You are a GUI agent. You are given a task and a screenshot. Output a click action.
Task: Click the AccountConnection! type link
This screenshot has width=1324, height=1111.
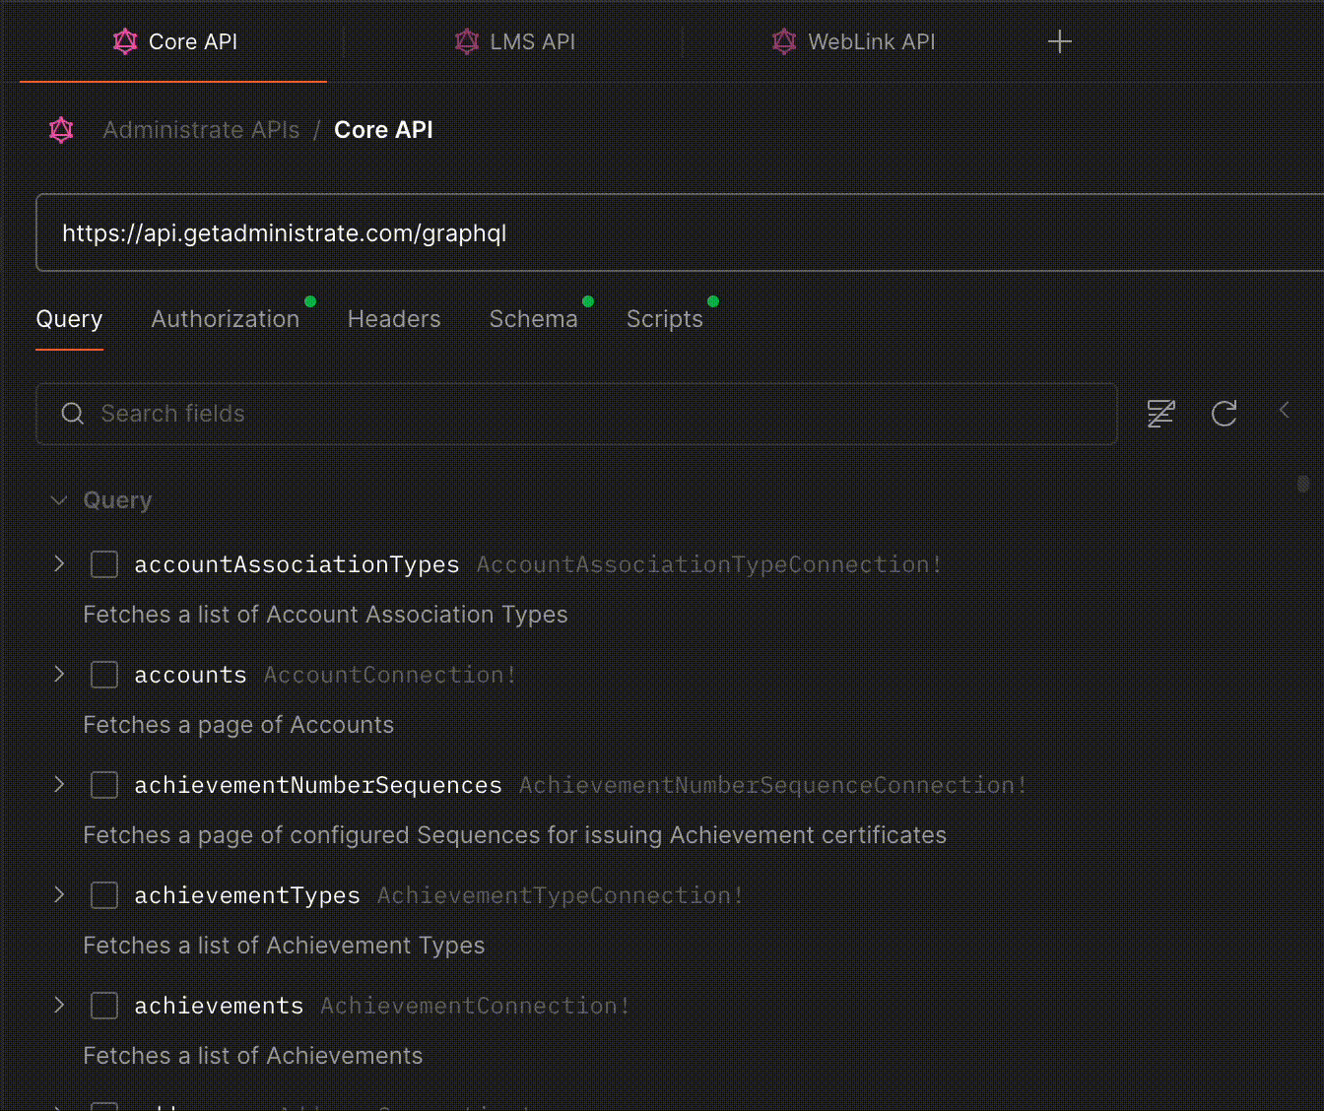click(390, 675)
